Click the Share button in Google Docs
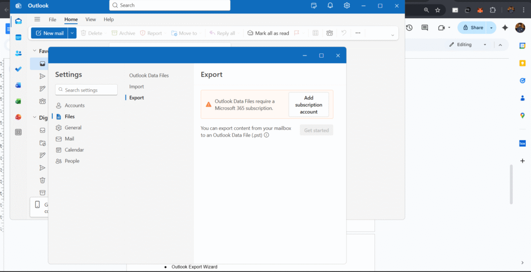This screenshot has height=272, width=531. (473, 28)
